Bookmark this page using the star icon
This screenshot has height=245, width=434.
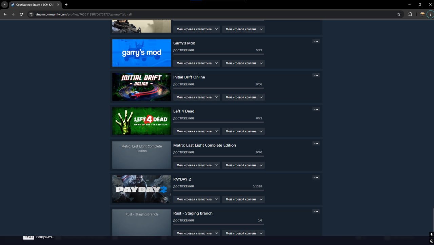coord(399,14)
